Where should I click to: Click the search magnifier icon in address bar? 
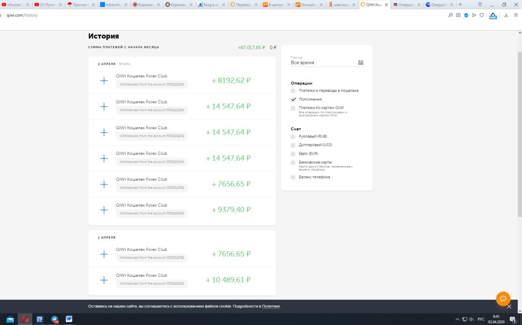451,15
